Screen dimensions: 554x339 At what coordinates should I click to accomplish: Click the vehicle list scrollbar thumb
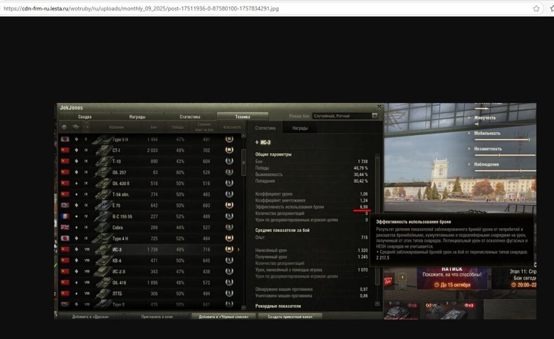point(243,162)
